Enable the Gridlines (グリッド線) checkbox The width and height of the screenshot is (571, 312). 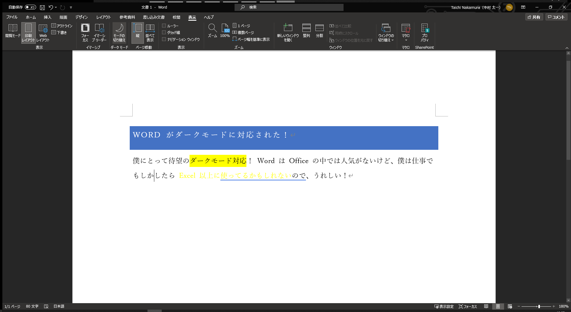[164, 32]
